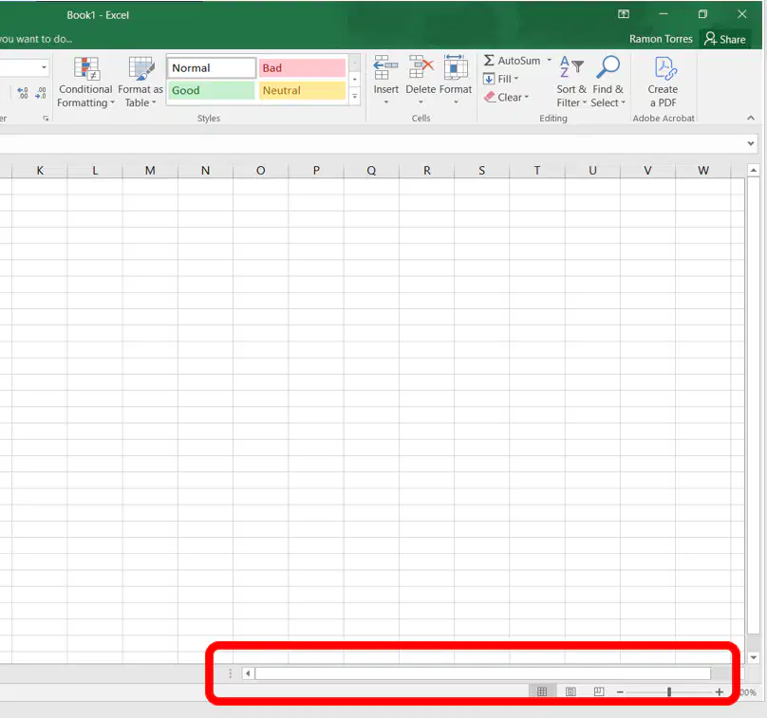Click Ramon Torres account name
767x718 pixels.
pos(661,39)
